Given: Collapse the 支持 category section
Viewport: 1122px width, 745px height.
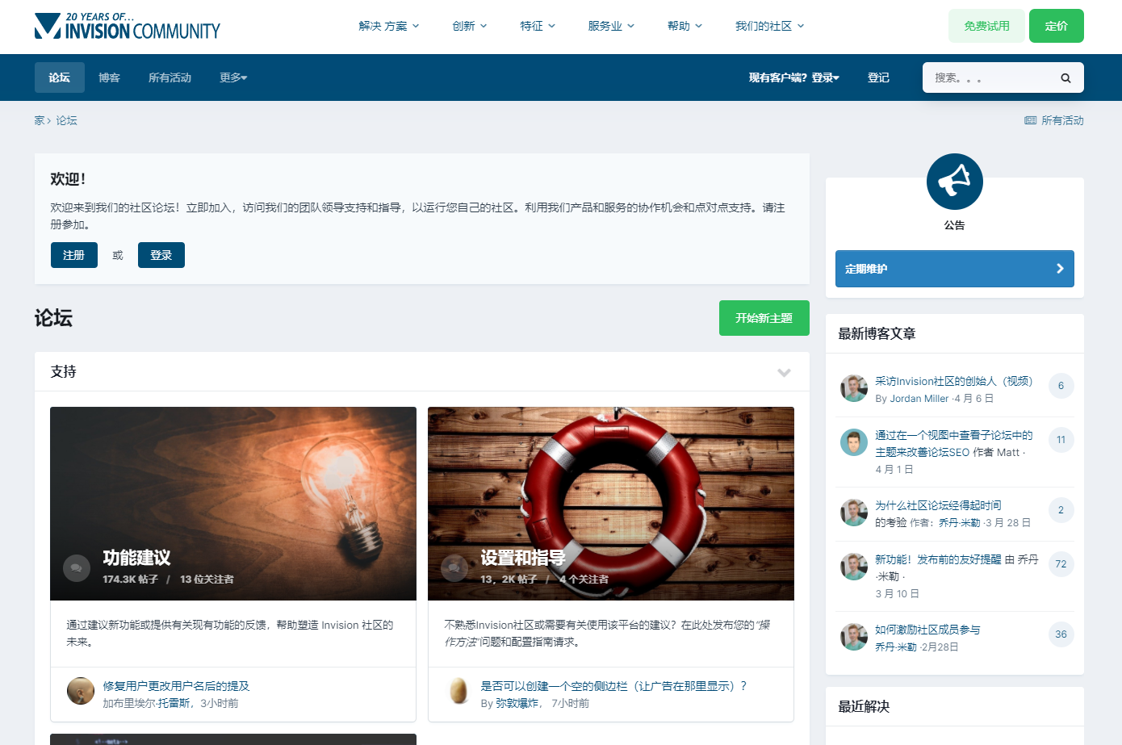Looking at the screenshot, I should pyautogui.click(x=784, y=372).
